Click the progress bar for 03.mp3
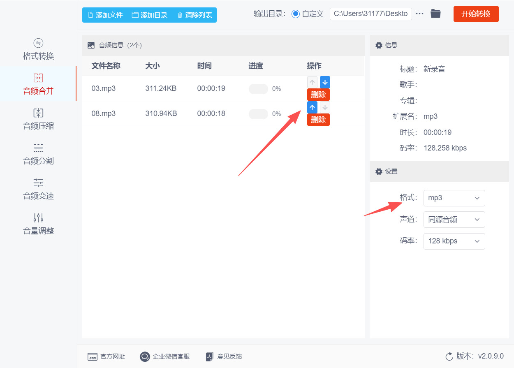This screenshot has width=514, height=368. 258,89
